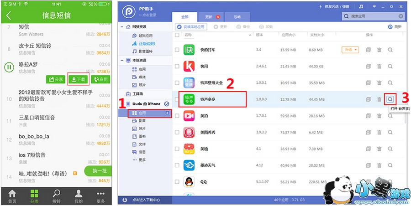Image resolution: width=411 pixels, height=206 pixels.
Task: Open 信息 under the iPhone device
Action: click(x=139, y=152)
